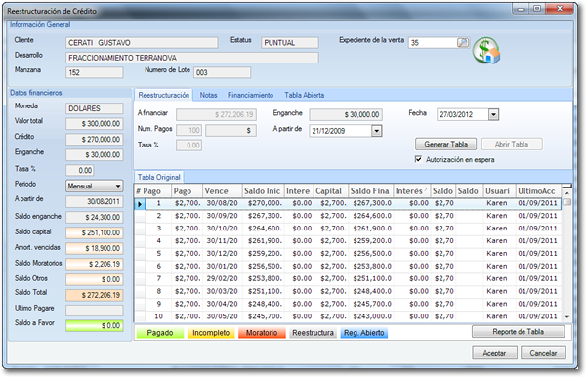Open the Financiamiento tab

point(250,95)
